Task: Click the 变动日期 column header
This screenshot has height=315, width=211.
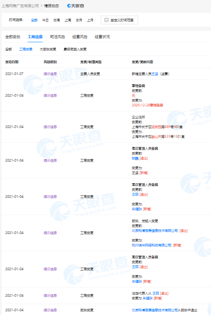Action: click(x=12, y=62)
